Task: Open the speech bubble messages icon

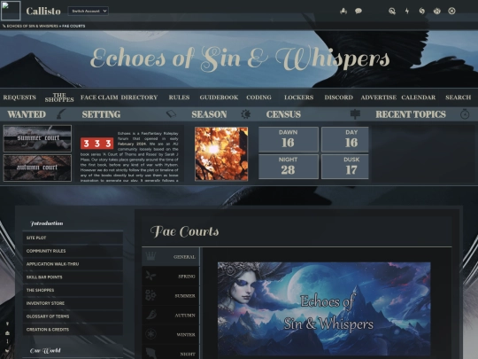Action: coord(358,11)
